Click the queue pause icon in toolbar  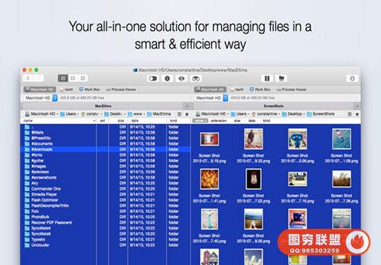click(267, 78)
